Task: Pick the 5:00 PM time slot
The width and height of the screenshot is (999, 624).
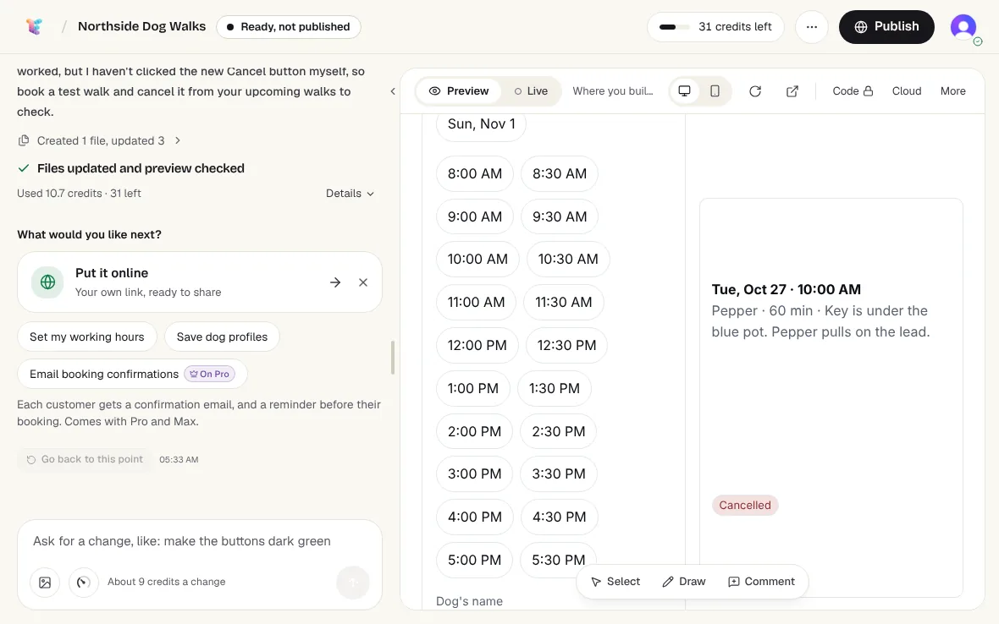Action: (x=474, y=561)
